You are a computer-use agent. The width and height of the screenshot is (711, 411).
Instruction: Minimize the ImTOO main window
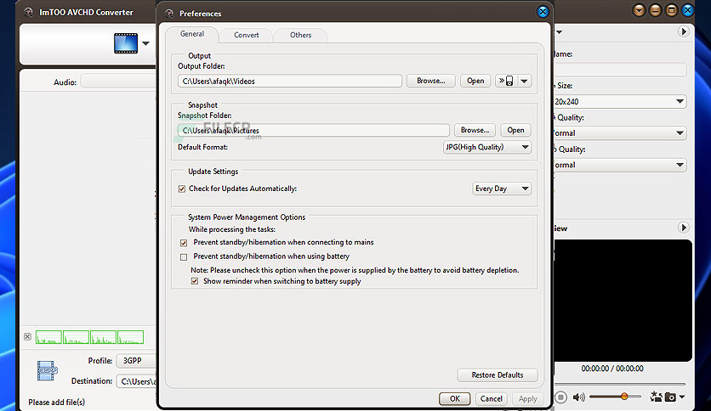click(655, 10)
